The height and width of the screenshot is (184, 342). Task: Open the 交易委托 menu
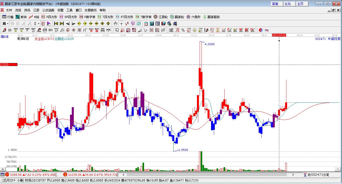coord(90,10)
